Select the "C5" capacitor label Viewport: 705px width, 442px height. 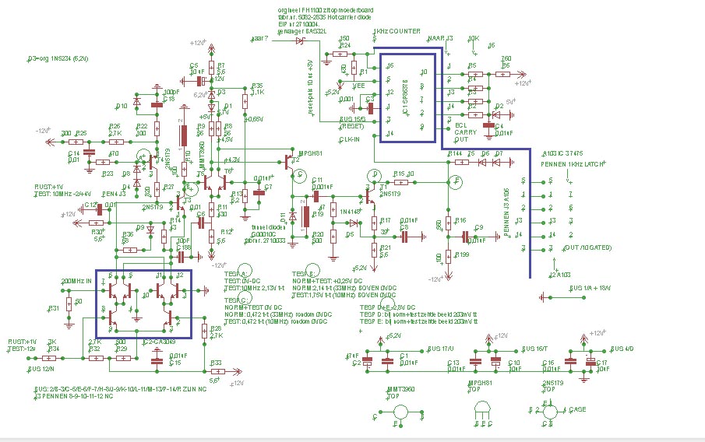tap(194, 65)
